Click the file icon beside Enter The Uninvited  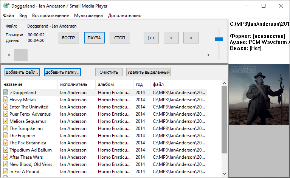click(x=6, y=107)
